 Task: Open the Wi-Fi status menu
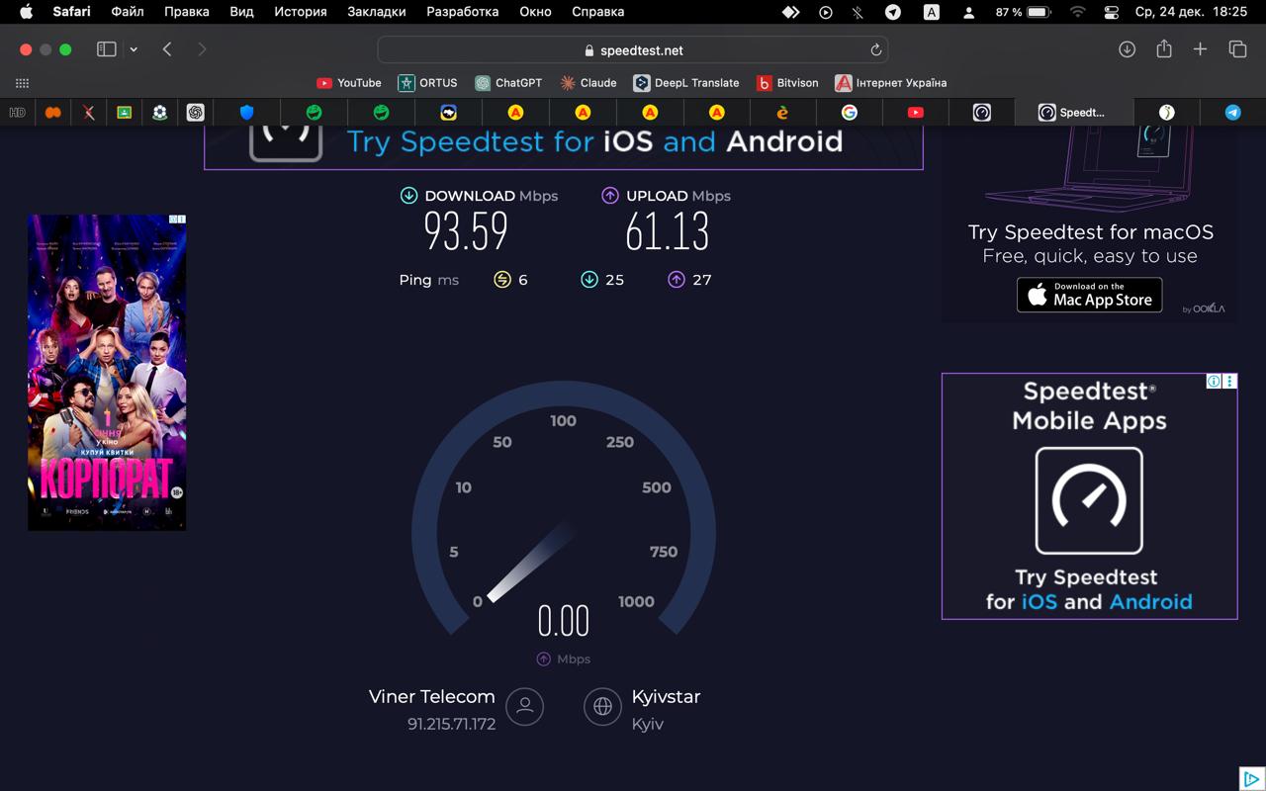[x=1078, y=12]
